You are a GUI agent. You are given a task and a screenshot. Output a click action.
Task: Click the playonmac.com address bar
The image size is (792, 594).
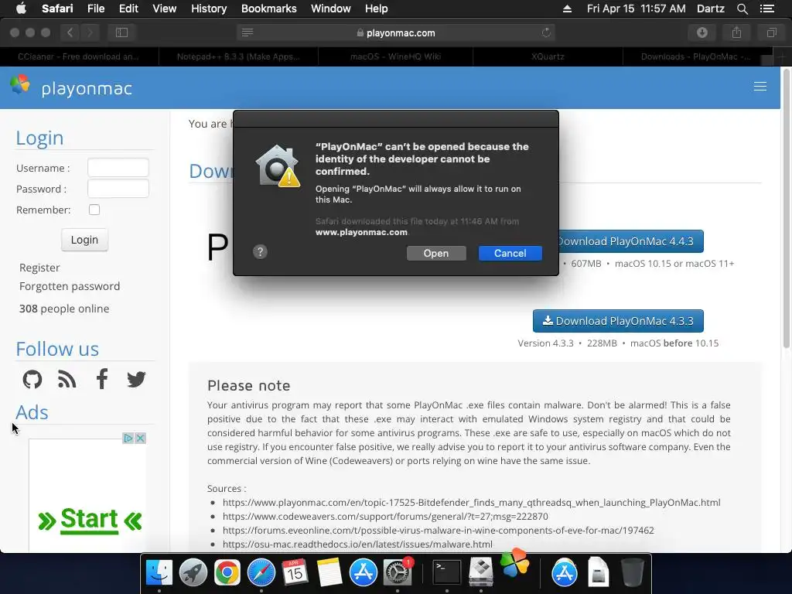[396, 32]
